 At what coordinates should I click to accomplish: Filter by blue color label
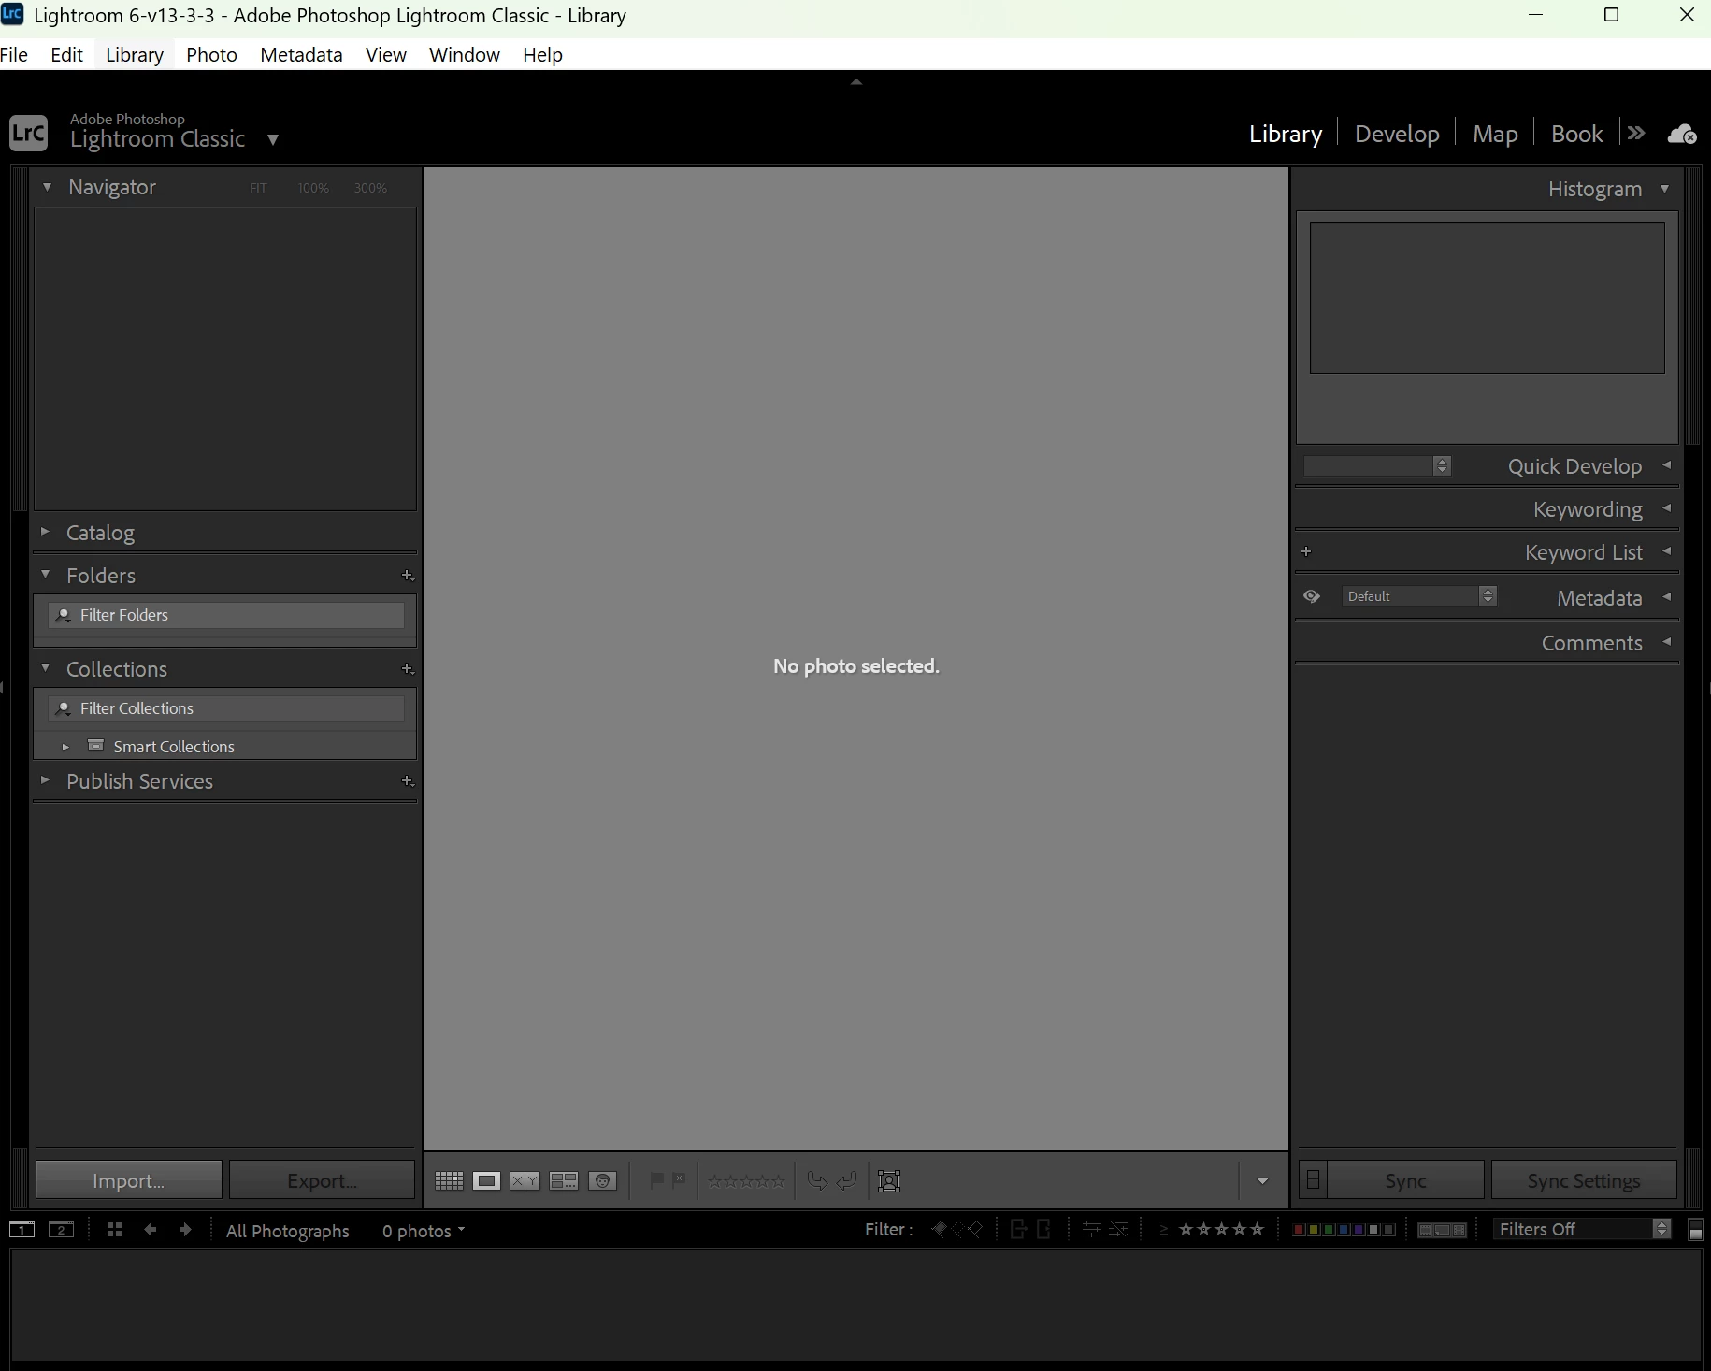[x=1344, y=1230]
